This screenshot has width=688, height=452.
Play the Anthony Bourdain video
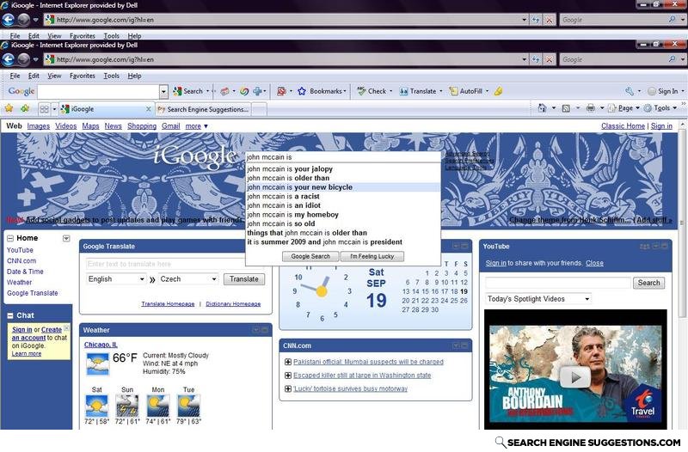(574, 377)
